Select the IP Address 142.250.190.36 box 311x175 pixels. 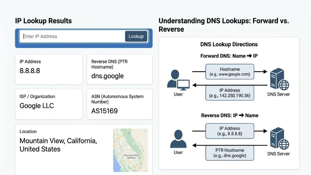[x=230, y=93]
